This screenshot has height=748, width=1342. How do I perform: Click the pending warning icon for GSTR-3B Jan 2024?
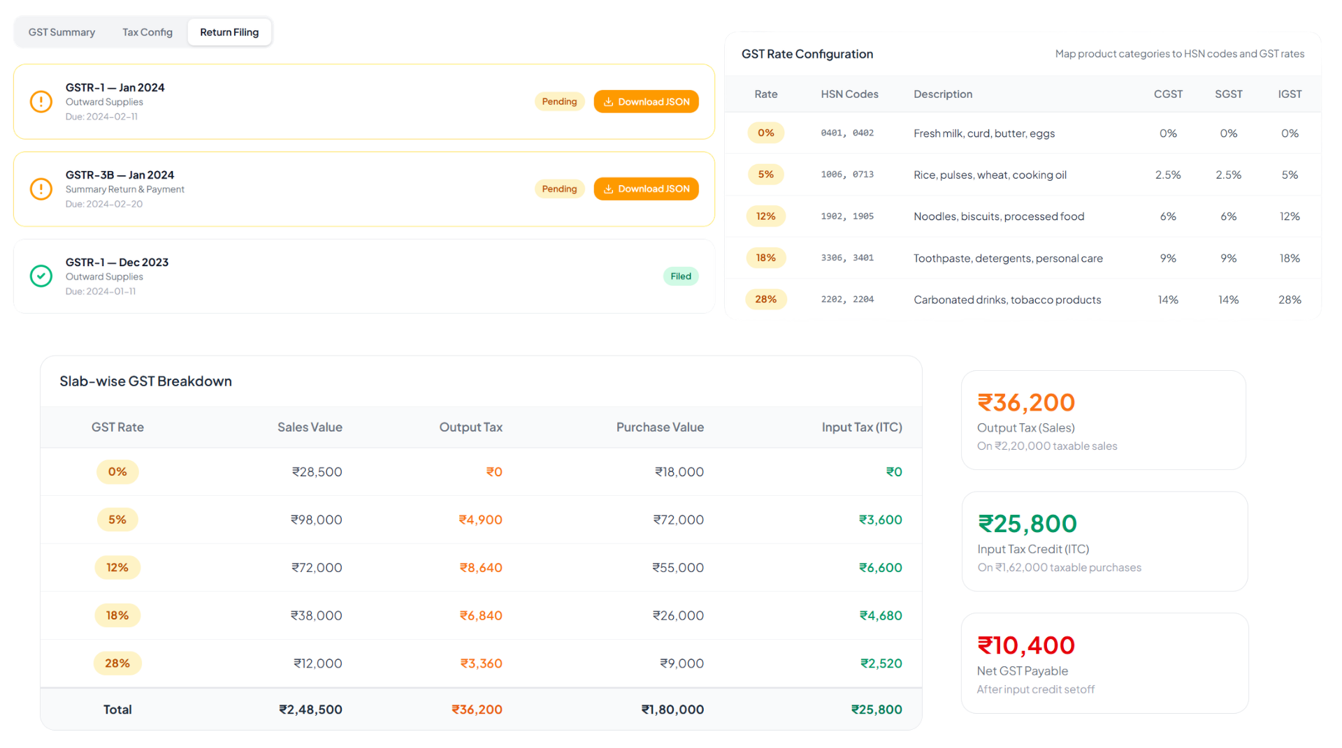41,189
